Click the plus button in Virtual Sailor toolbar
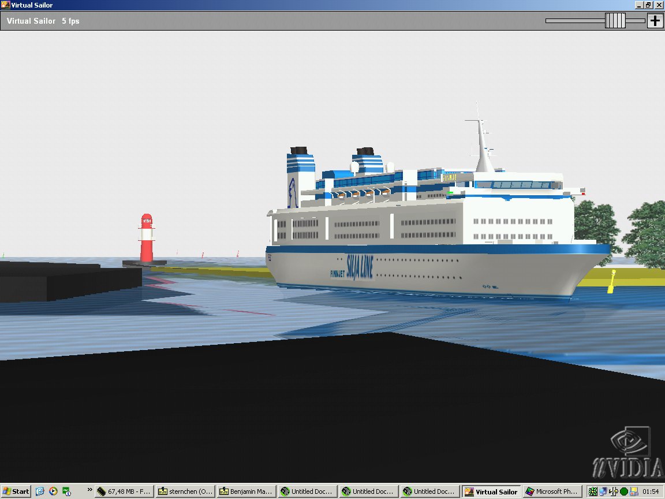This screenshot has width=665, height=499. 655,20
